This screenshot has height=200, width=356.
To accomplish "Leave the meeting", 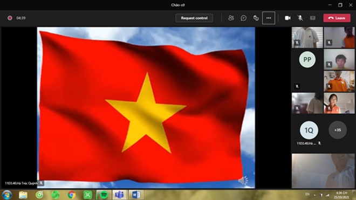I will tap(337, 18).
